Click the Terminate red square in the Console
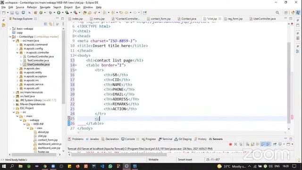 (x=230, y=144)
